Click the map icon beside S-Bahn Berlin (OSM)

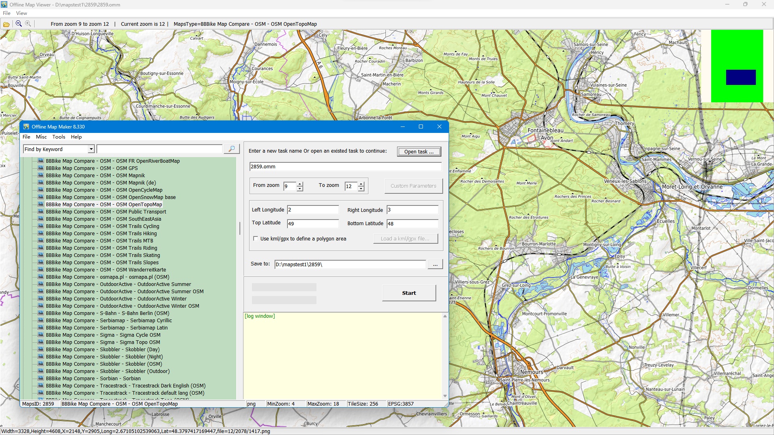click(x=41, y=313)
